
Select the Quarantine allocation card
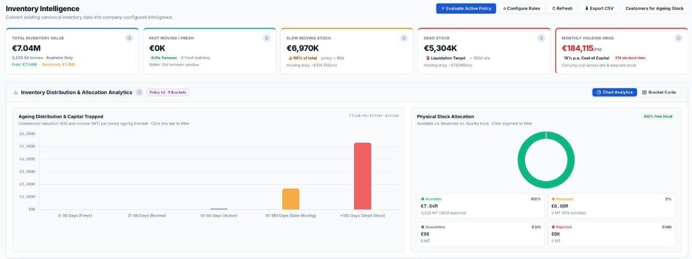click(481, 234)
